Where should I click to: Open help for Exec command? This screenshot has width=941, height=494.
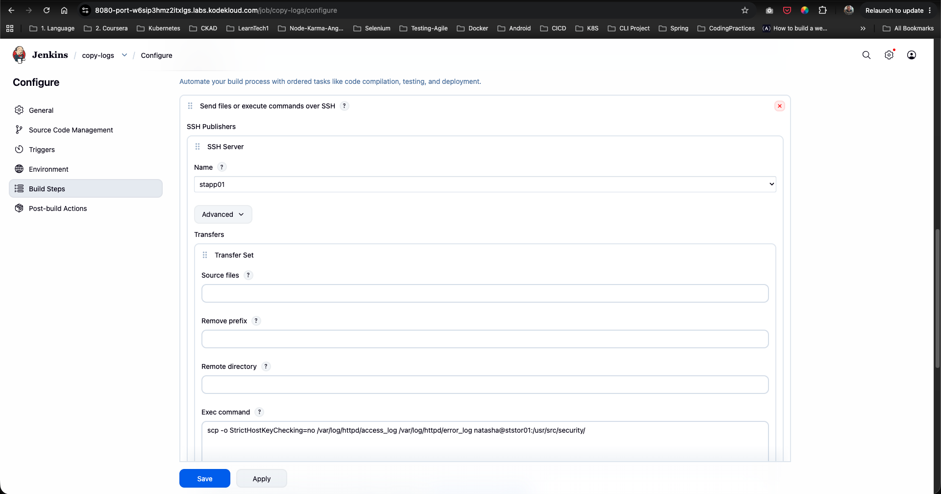pos(260,412)
